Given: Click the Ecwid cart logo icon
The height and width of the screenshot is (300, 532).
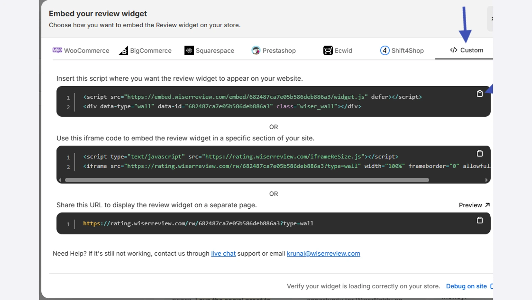Looking at the screenshot, I should [x=328, y=50].
